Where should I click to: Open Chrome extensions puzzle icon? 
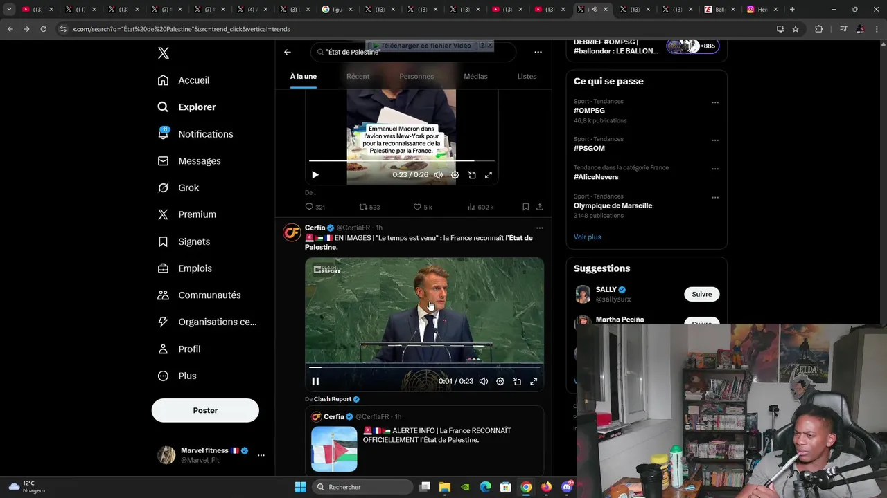pos(818,29)
